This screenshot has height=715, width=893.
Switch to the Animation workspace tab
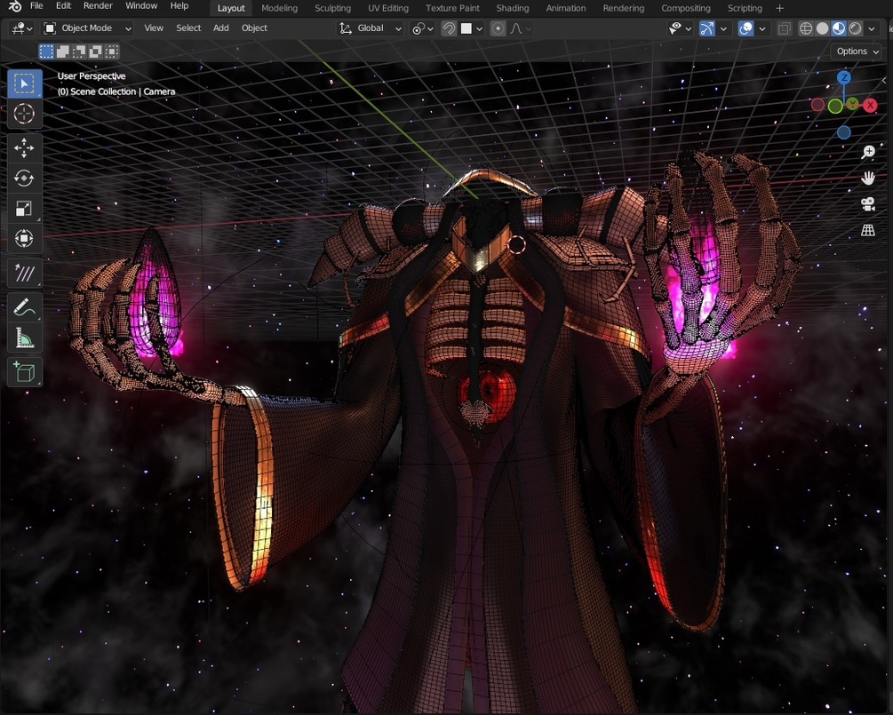[x=565, y=8]
